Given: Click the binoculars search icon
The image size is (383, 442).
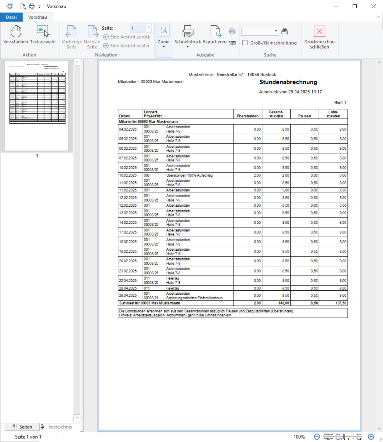Looking at the screenshot, I should pos(285,31).
